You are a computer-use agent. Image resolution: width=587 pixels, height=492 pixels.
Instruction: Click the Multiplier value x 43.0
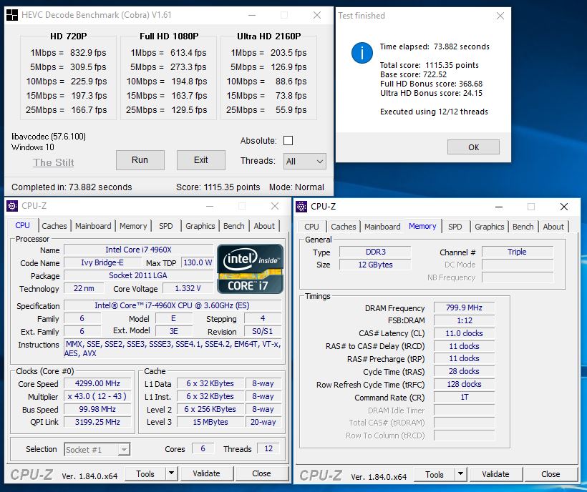point(97,396)
